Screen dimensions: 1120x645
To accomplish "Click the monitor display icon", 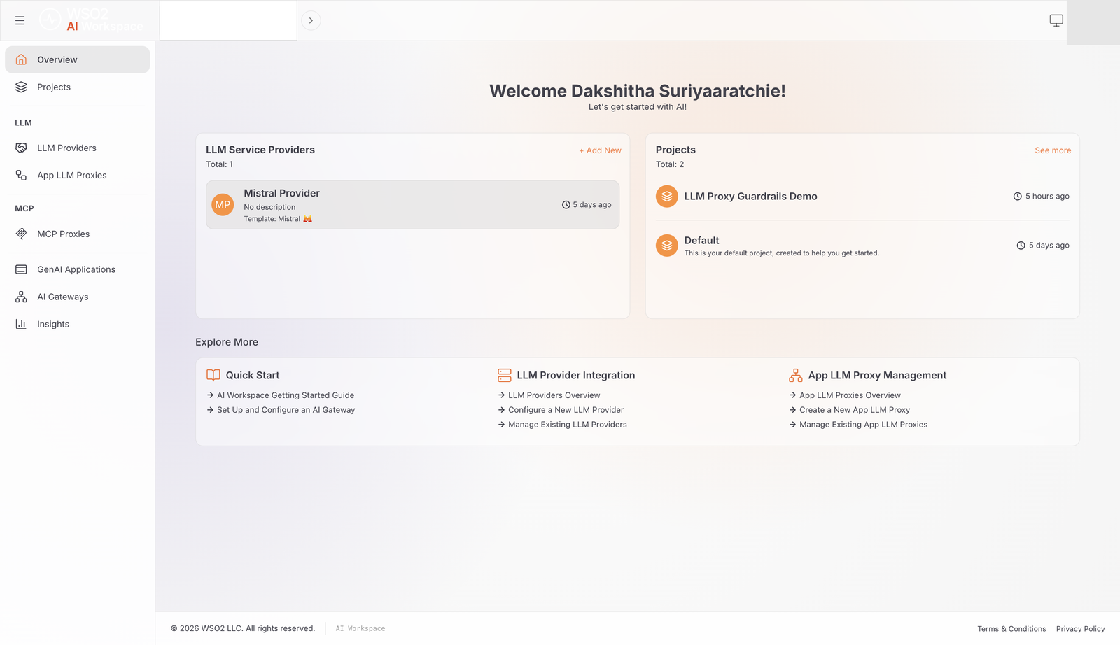I will tap(1056, 20).
